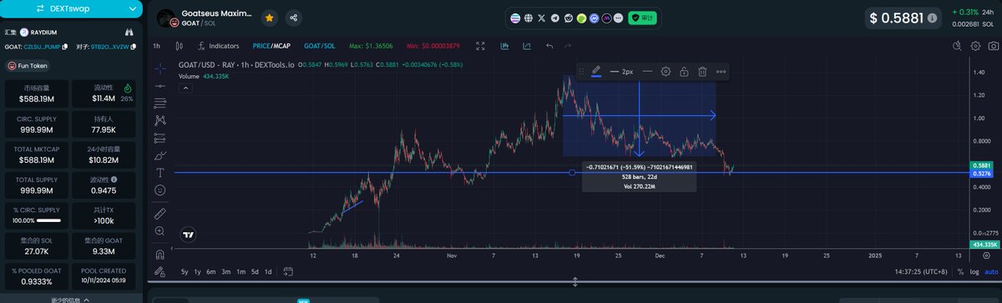Open drawing settings from floating toolbar

[665, 72]
